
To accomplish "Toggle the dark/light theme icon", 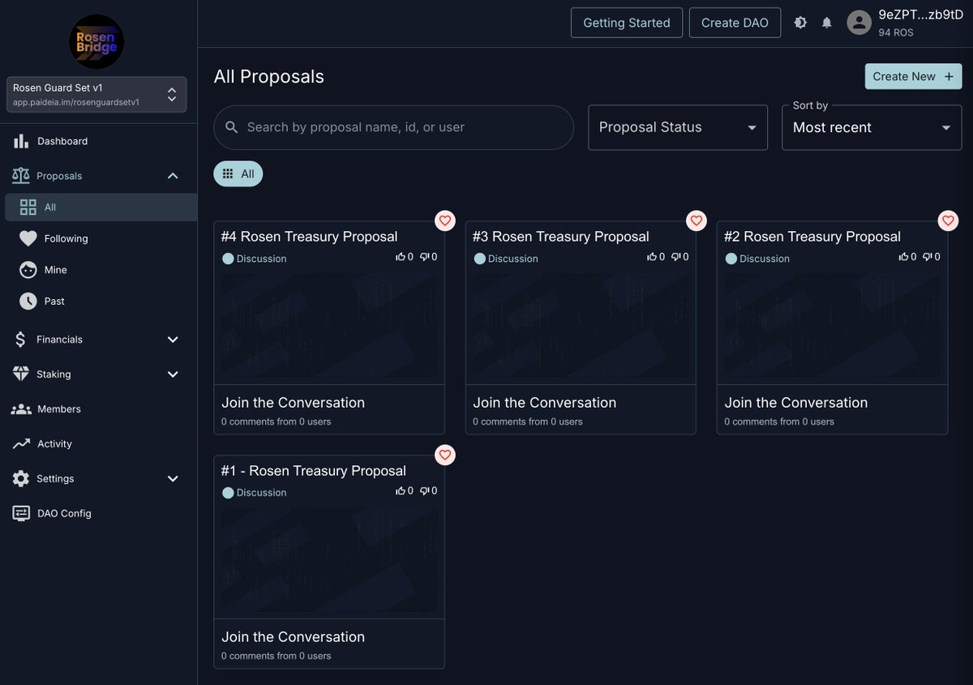I will (800, 23).
